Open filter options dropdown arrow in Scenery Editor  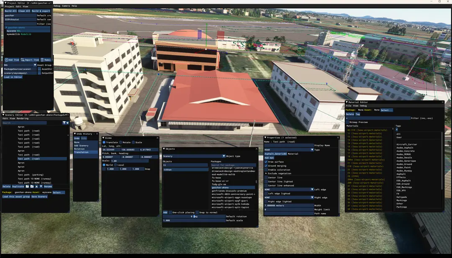[x=67, y=123]
